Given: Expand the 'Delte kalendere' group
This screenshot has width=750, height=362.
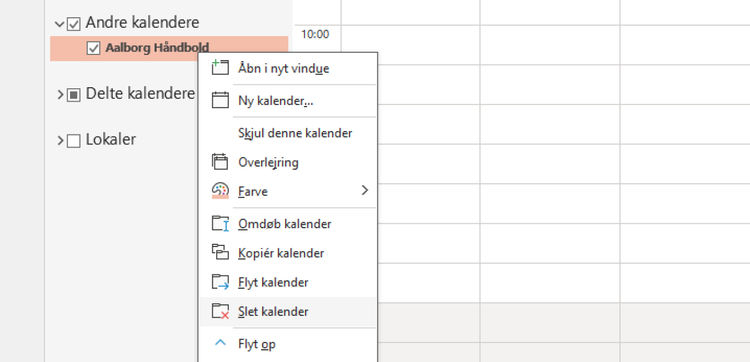Looking at the screenshot, I should click(x=60, y=95).
